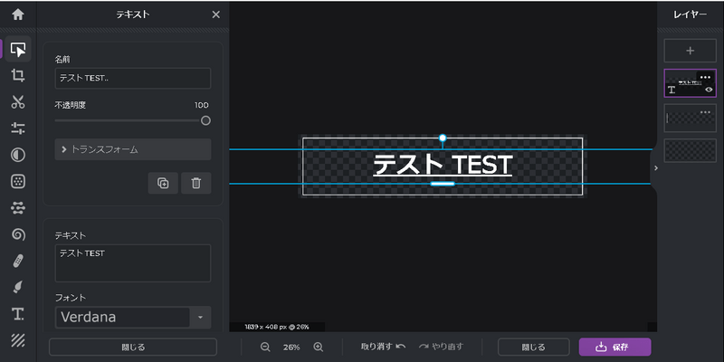Toggle visibility of the text layer
Screen dimensions: 724x362
[x=709, y=90]
